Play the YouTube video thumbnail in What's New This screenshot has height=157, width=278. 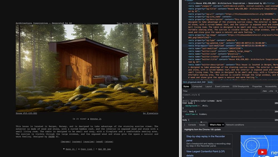tap(262, 152)
